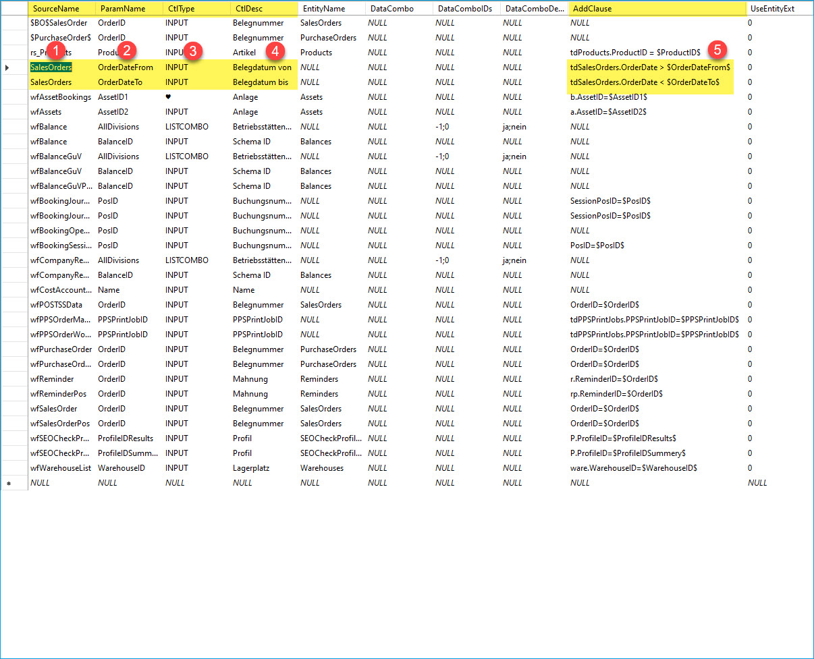Select the highlighted green SalesOrders cell
The image size is (814, 659).
click(x=51, y=67)
